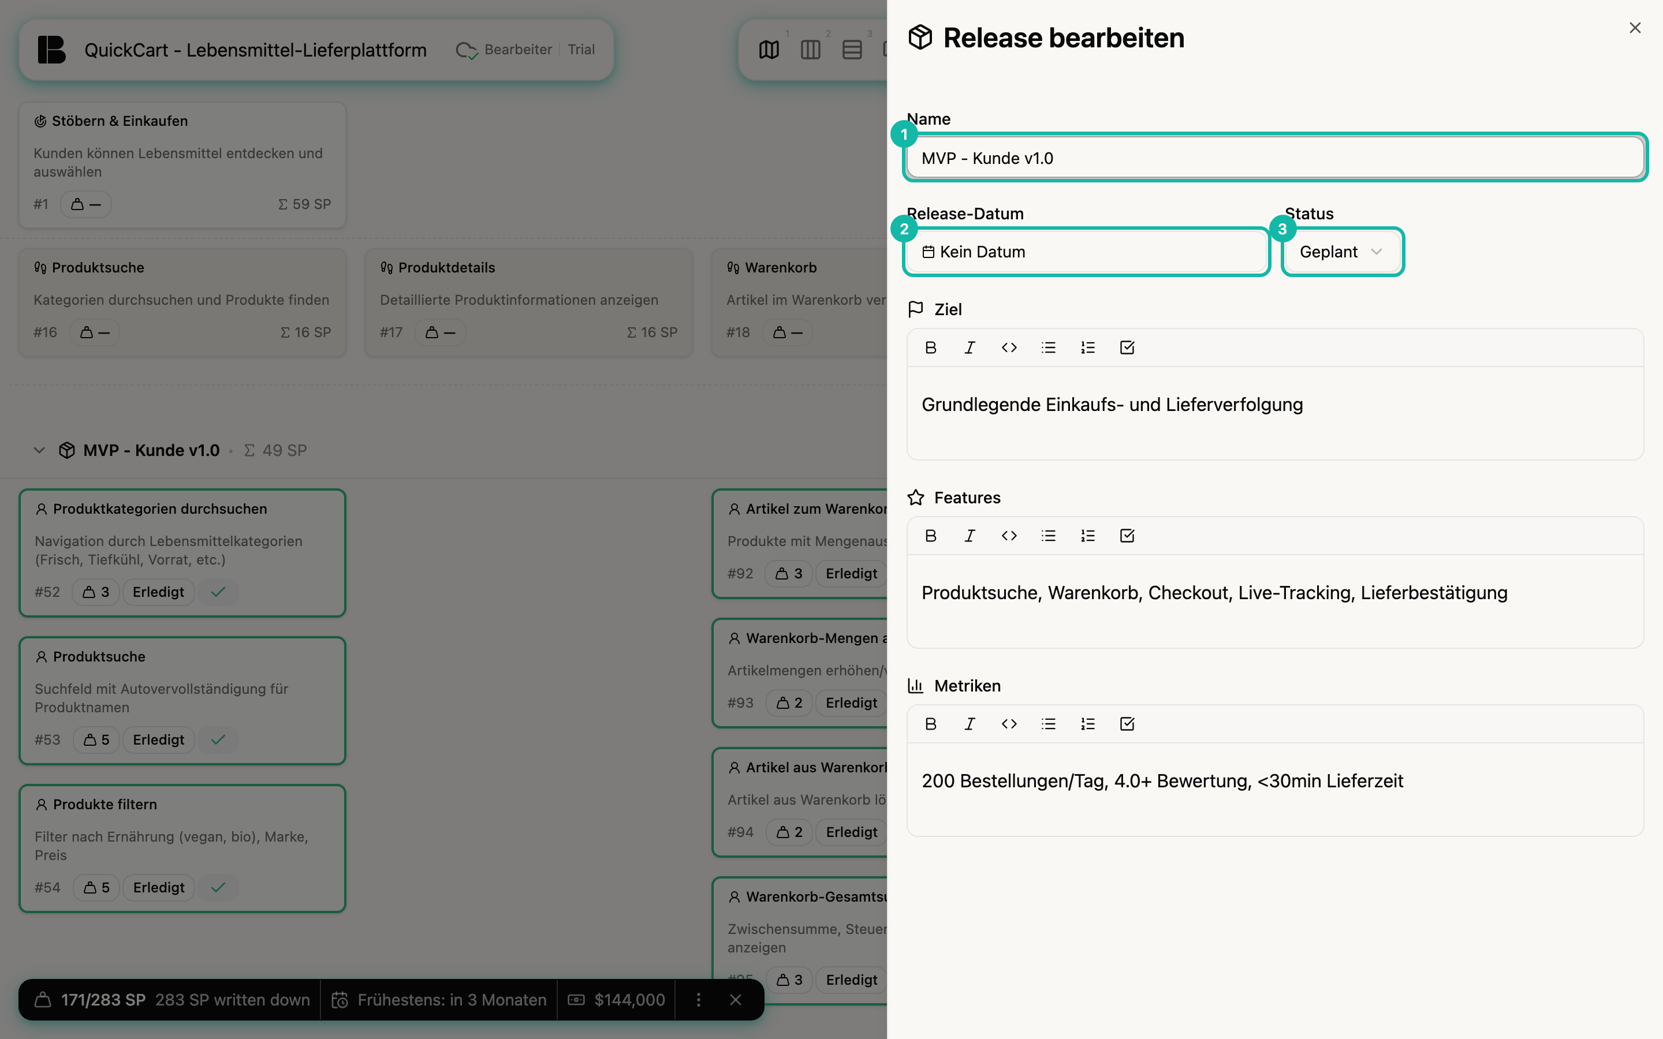Open the Release-Datum picker showing Kein Datum
The width and height of the screenshot is (1663, 1039).
click(1086, 252)
